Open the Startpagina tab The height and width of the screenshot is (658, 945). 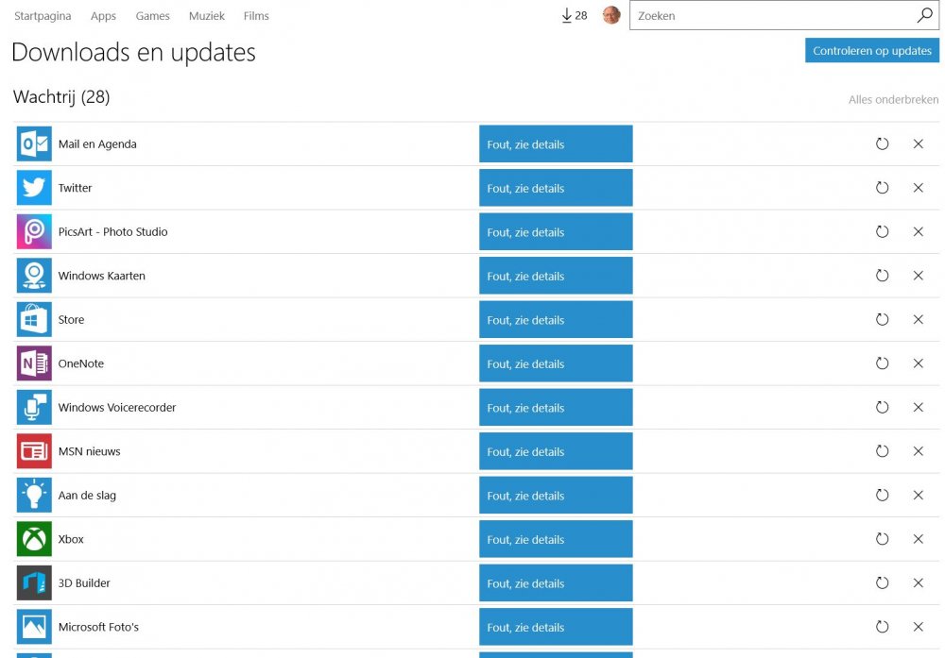click(x=43, y=16)
